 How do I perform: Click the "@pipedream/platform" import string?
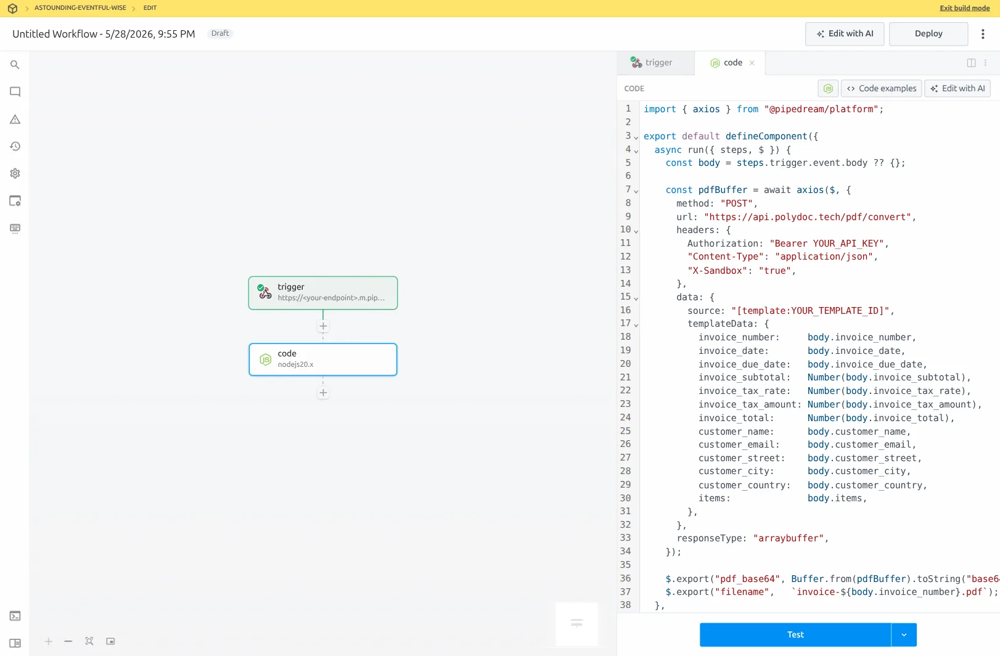(x=821, y=109)
